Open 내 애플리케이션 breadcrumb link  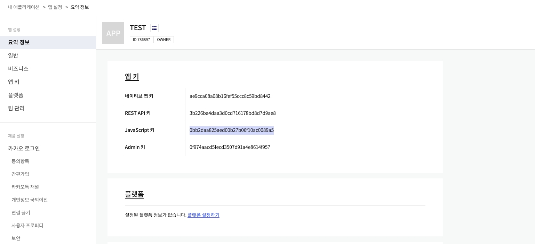click(x=24, y=7)
